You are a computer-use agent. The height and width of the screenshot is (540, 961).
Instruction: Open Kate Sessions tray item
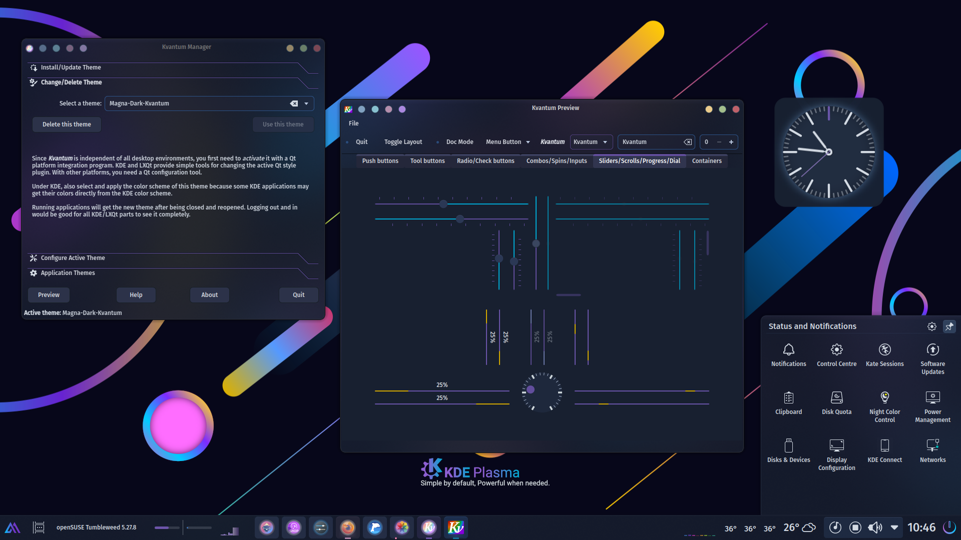pyautogui.click(x=884, y=355)
